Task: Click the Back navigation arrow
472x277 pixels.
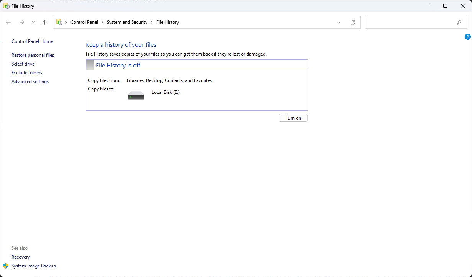Action: (8, 22)
